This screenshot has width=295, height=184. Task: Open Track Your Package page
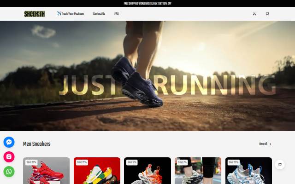tap(71, 13)
